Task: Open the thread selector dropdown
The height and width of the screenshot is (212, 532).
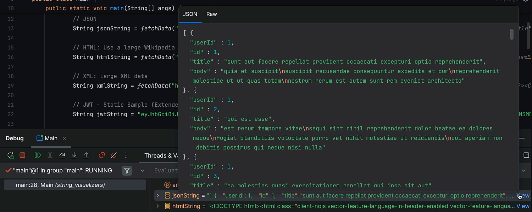Action: pos(142,171)
